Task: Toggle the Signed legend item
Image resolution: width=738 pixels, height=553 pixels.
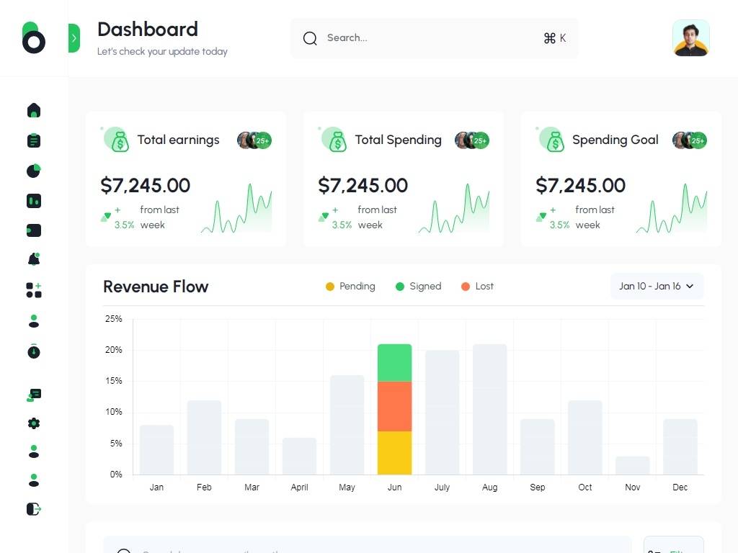Action: coord(418,287)
